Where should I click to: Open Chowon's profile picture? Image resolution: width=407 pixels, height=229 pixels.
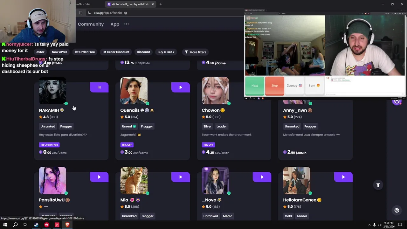pyautogui.click(x=215, y=91)
